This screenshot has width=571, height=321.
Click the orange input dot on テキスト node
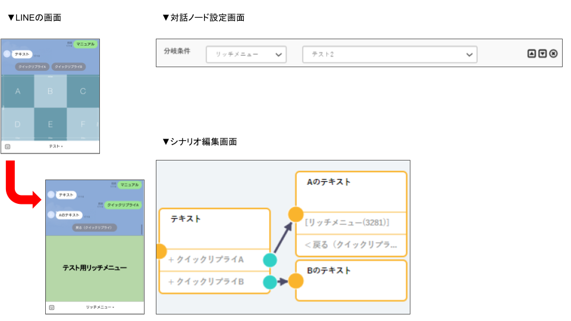tap(159, 251)
